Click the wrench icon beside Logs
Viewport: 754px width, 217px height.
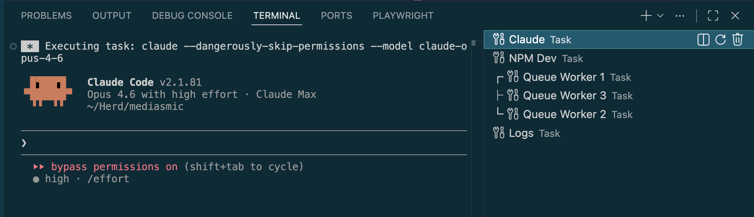499,133
